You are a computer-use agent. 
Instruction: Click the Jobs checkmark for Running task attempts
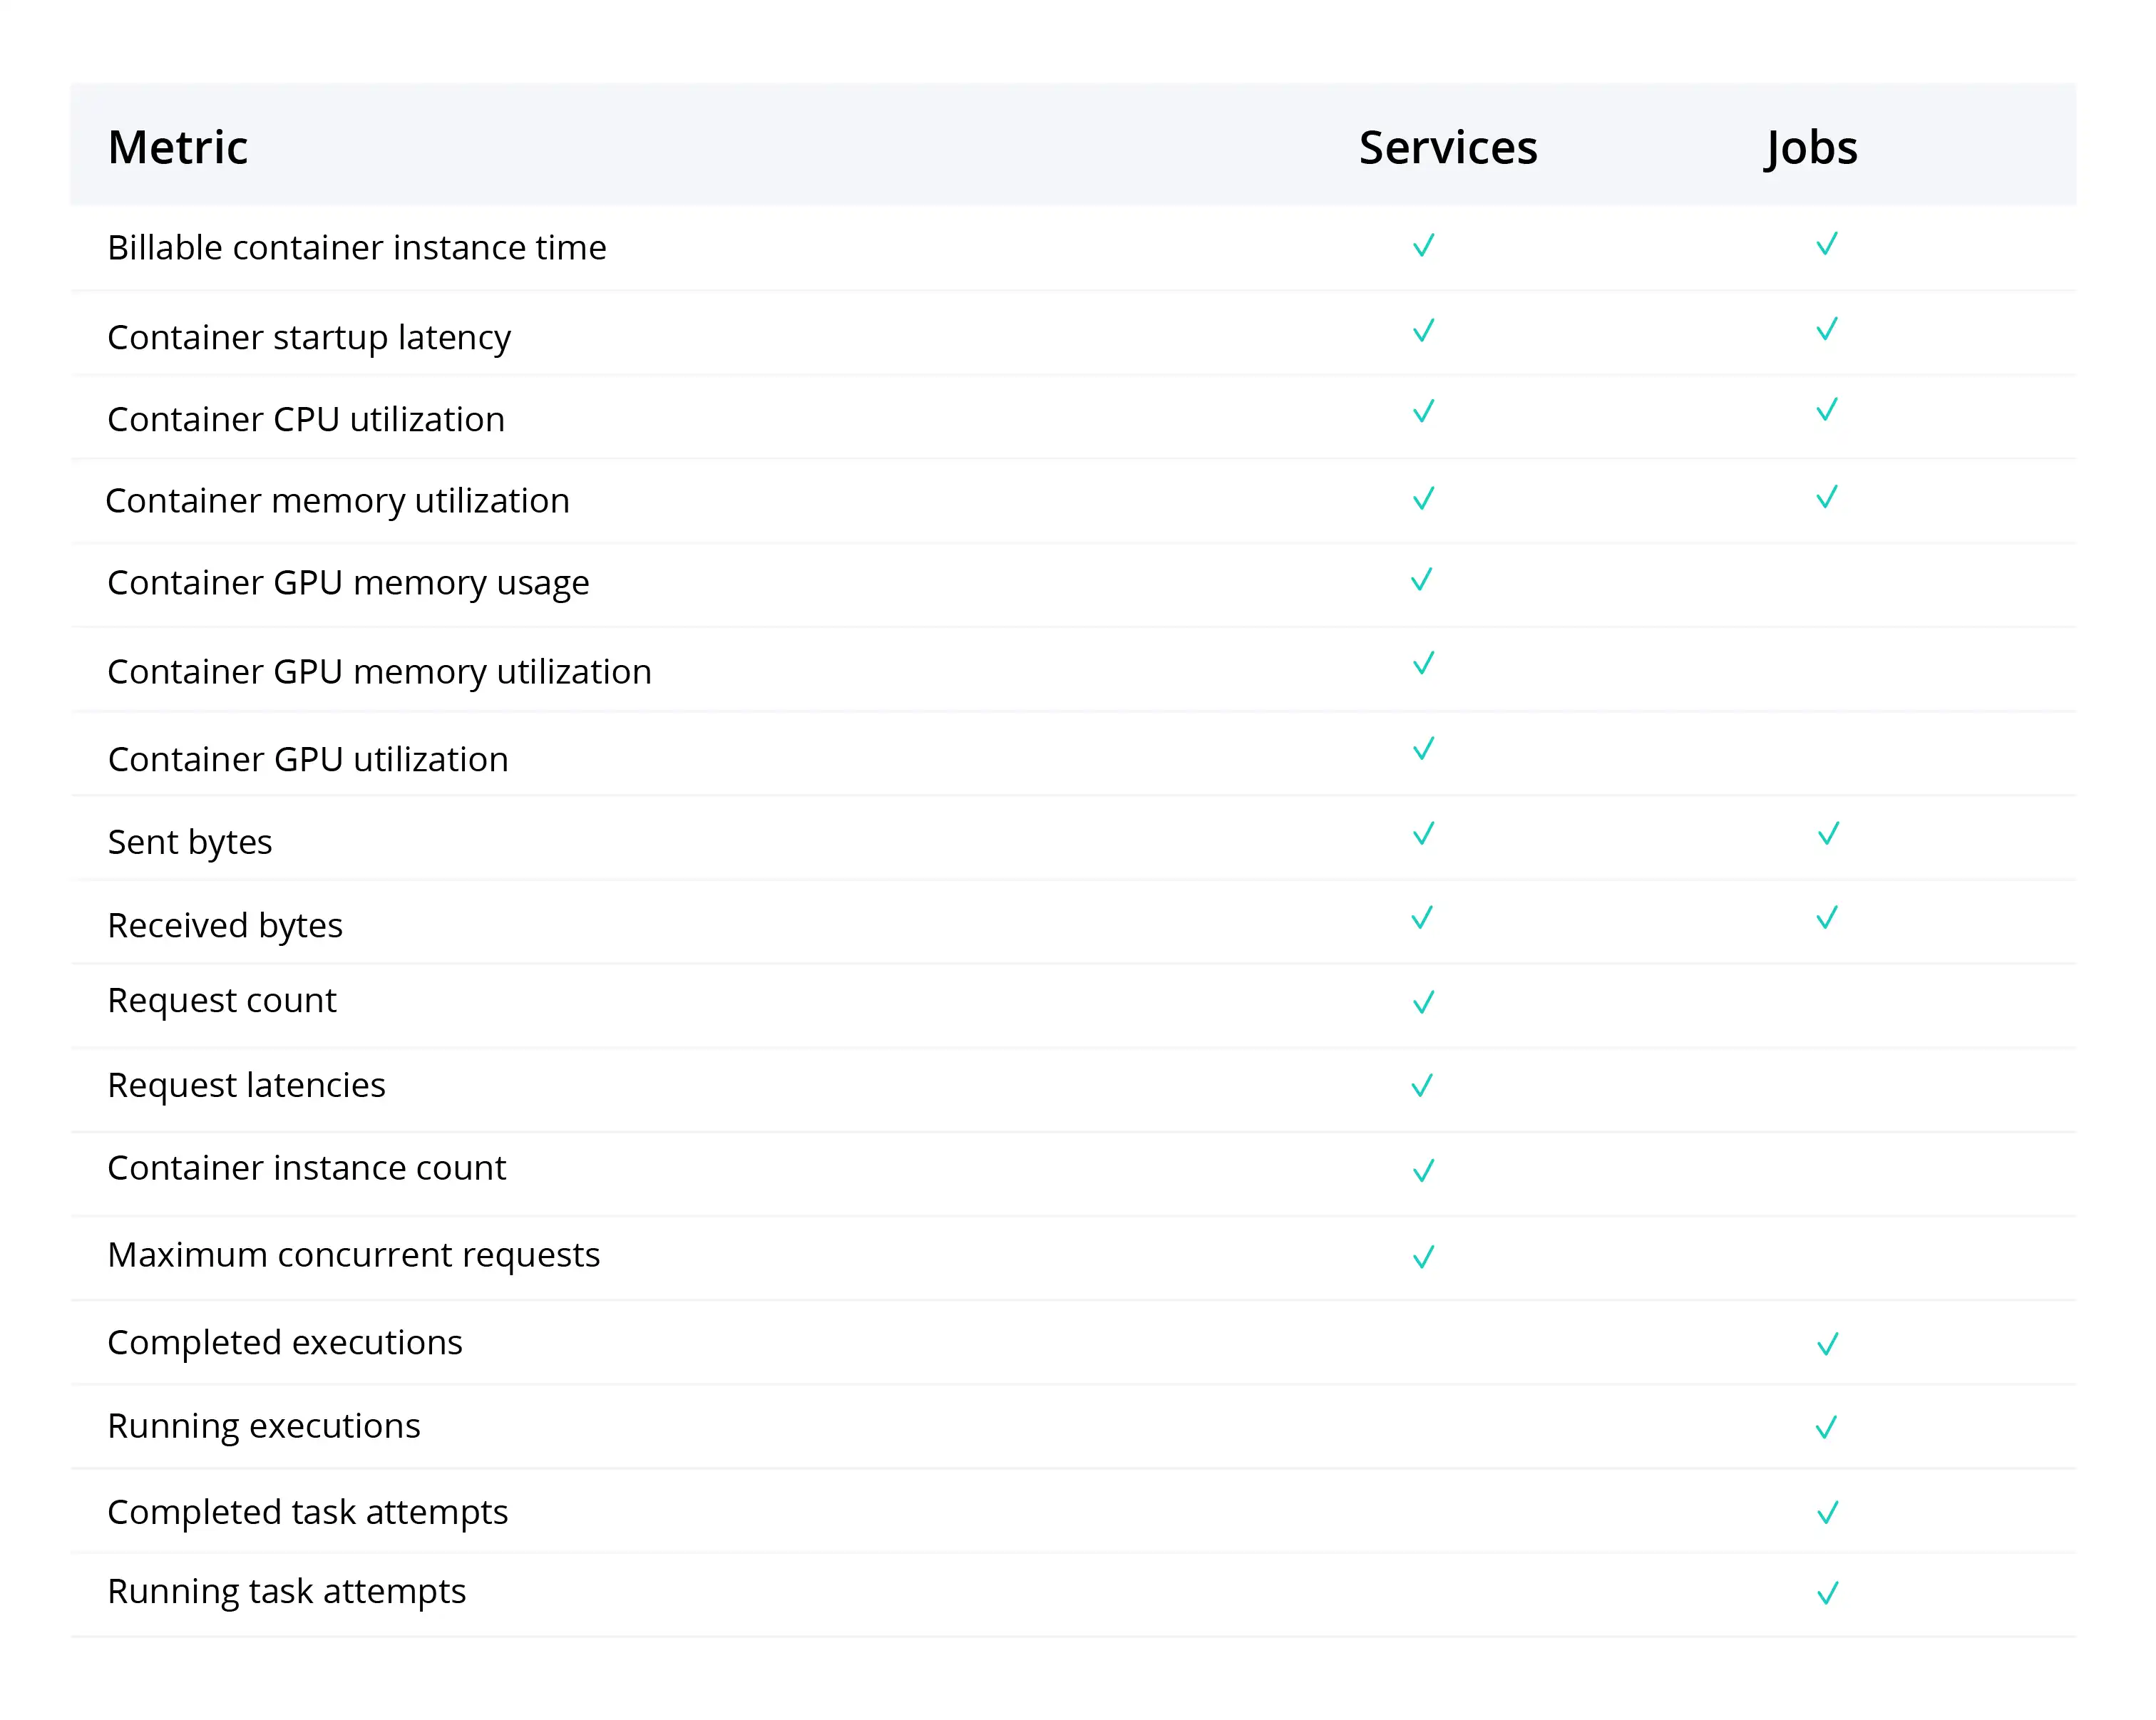(1828, 1593)
